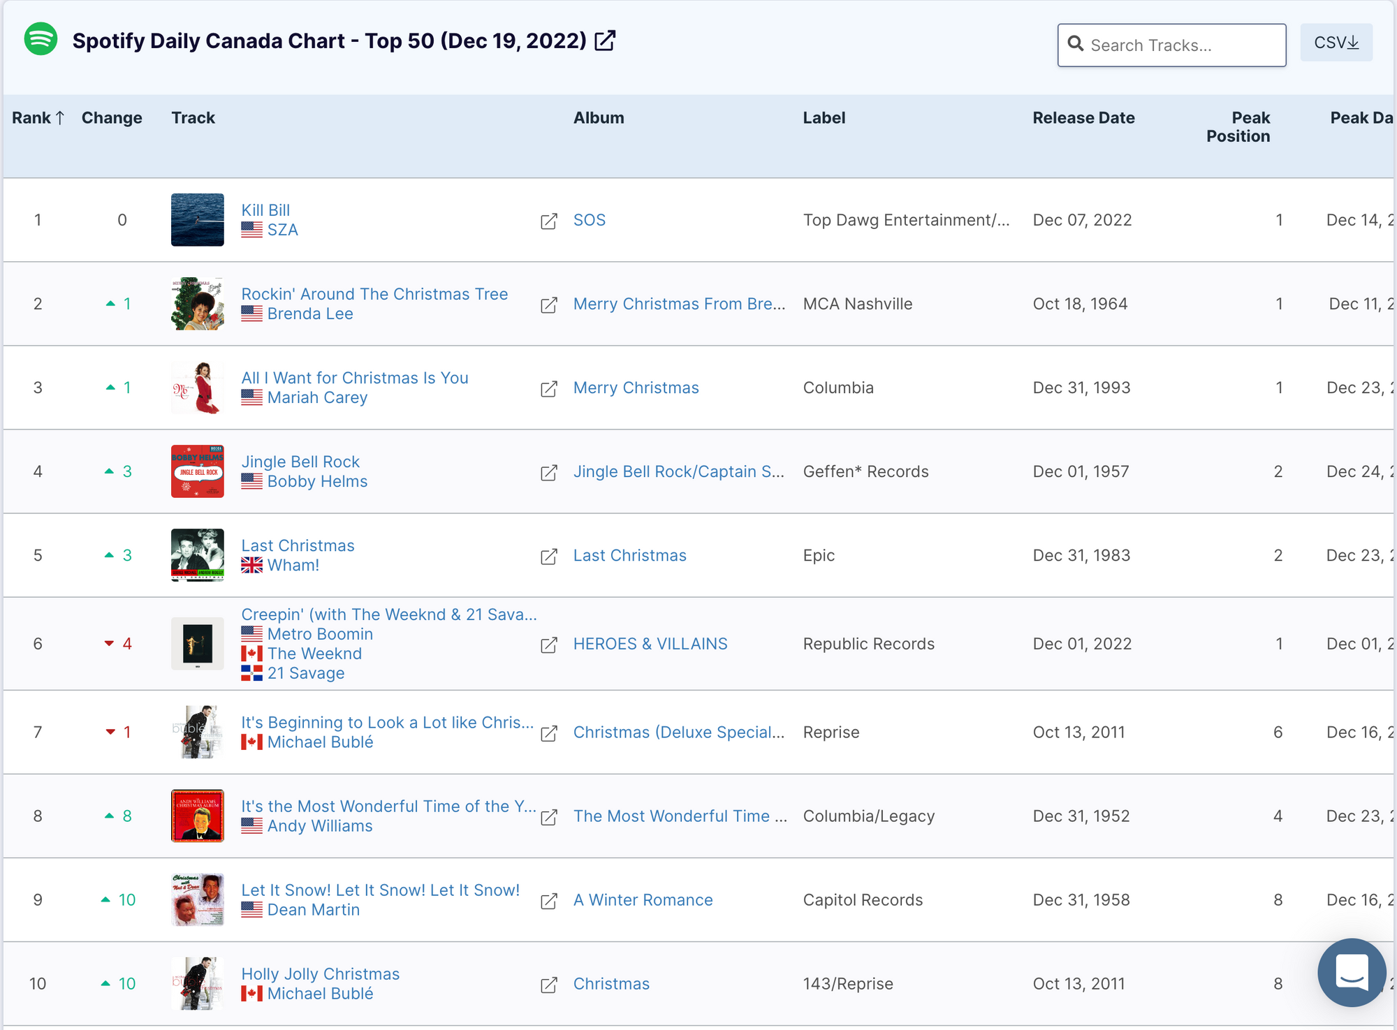This screenshot has width=1397, height=1030.
Task: Open Last Christmas album link
Action: 630,555
